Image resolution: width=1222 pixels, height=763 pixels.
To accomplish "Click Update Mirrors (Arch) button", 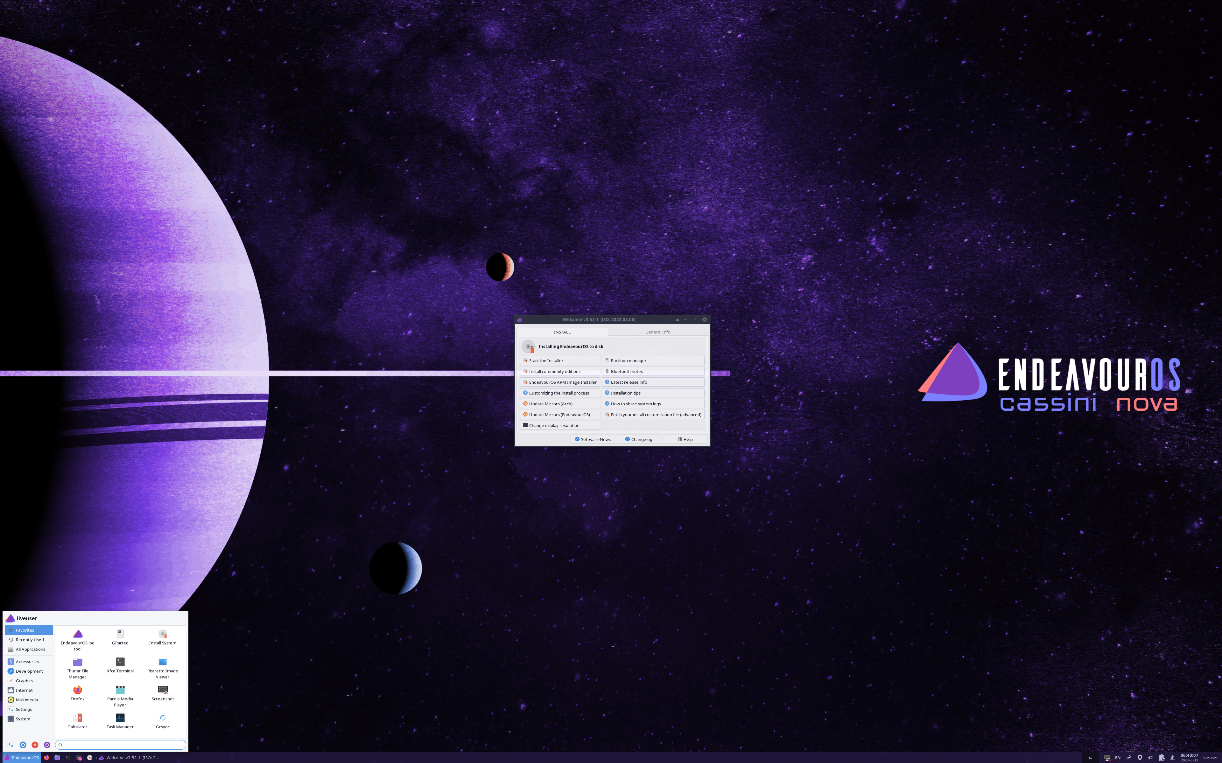I will click(560, 404).
